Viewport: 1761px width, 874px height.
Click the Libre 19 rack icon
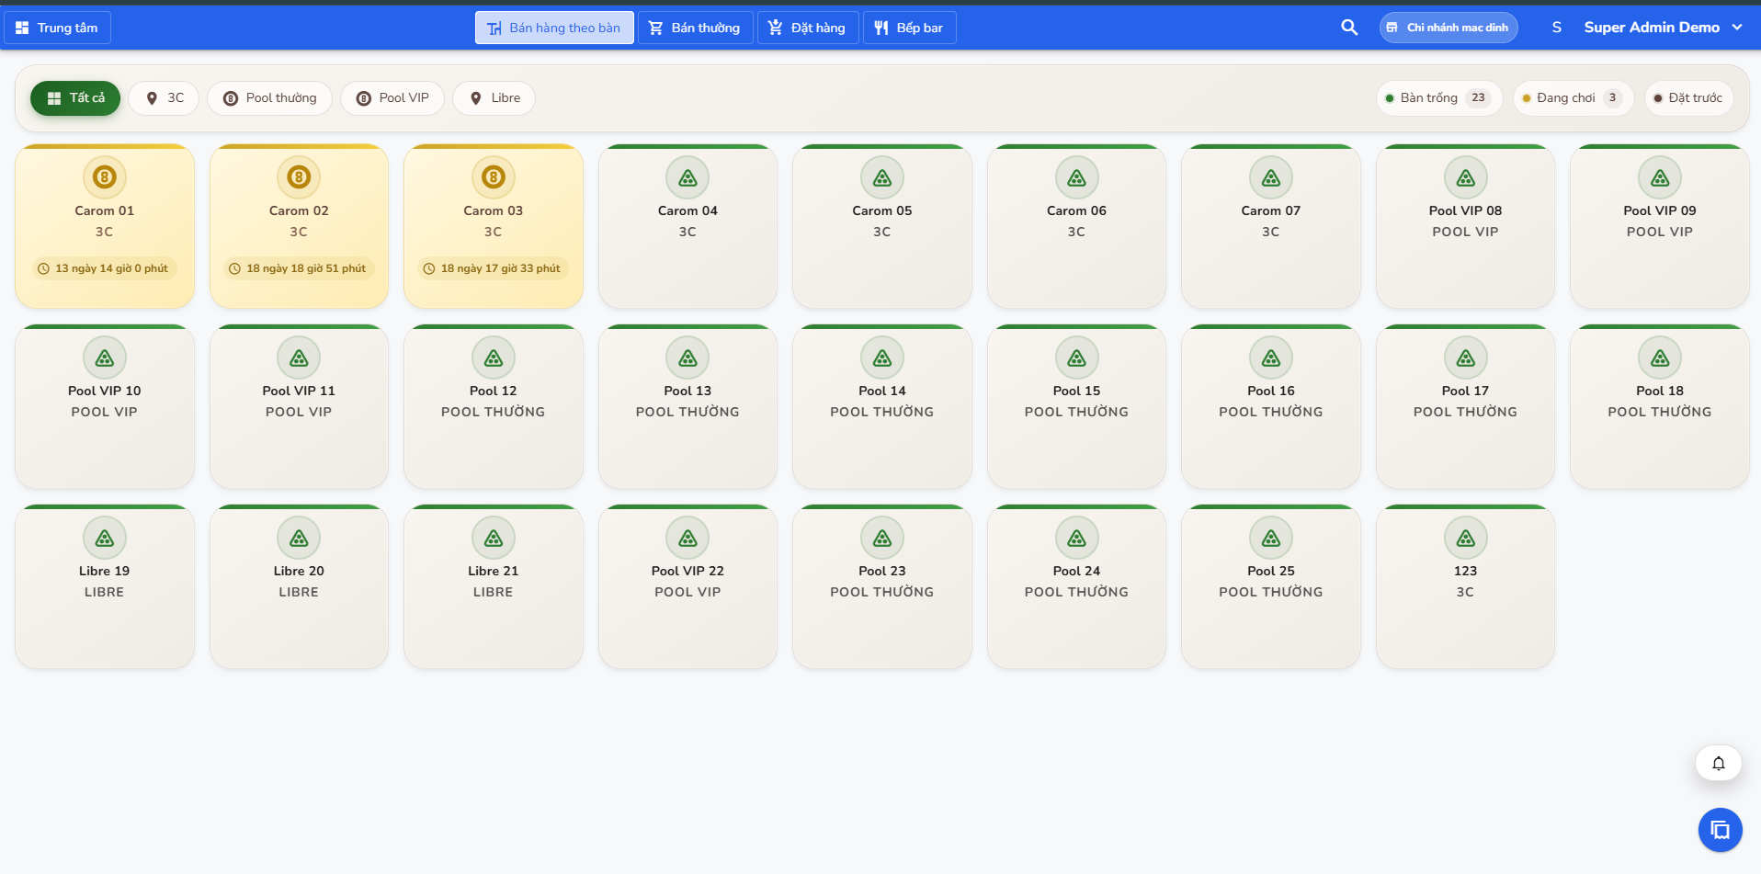click(x=105, y=539)
